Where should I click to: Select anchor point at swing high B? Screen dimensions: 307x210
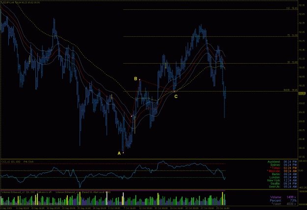(x=140, y=80)
